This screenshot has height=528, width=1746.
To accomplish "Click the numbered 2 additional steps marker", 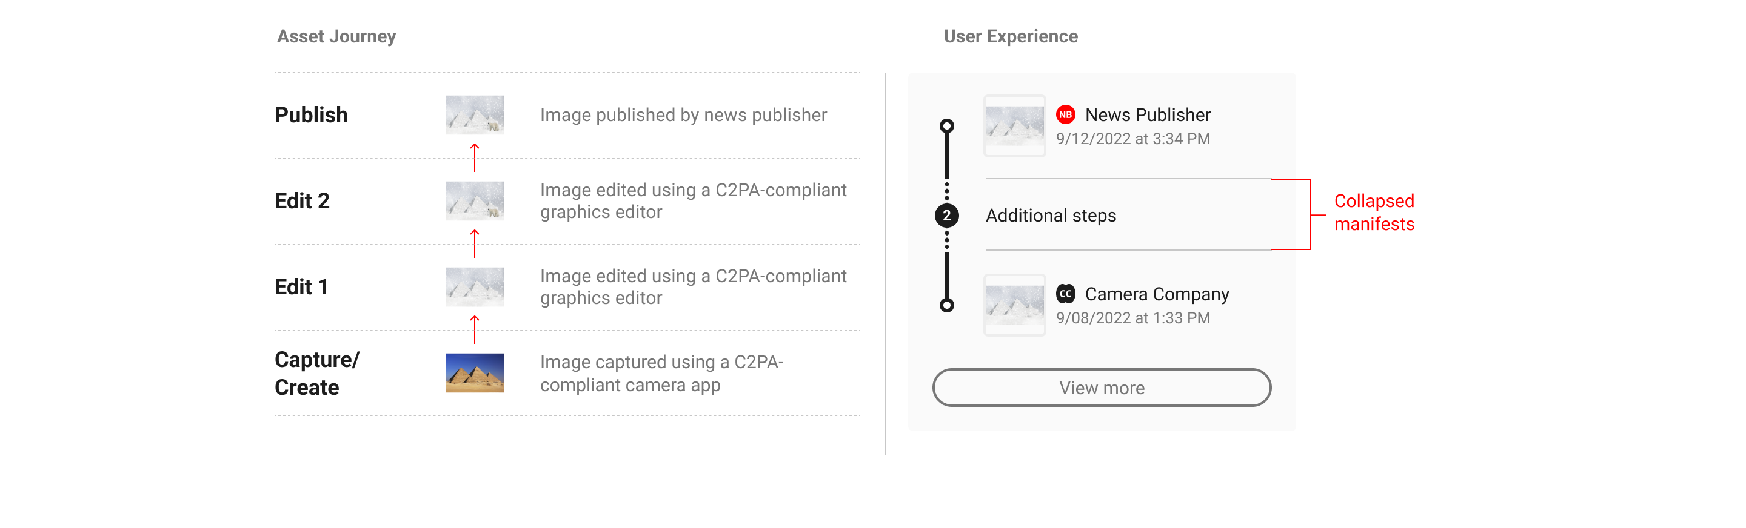I will (x=947, y=216).
